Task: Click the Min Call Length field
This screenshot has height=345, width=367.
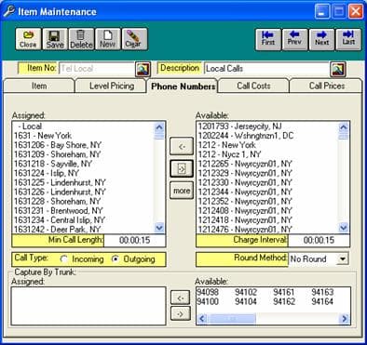Action: [134, 240]
